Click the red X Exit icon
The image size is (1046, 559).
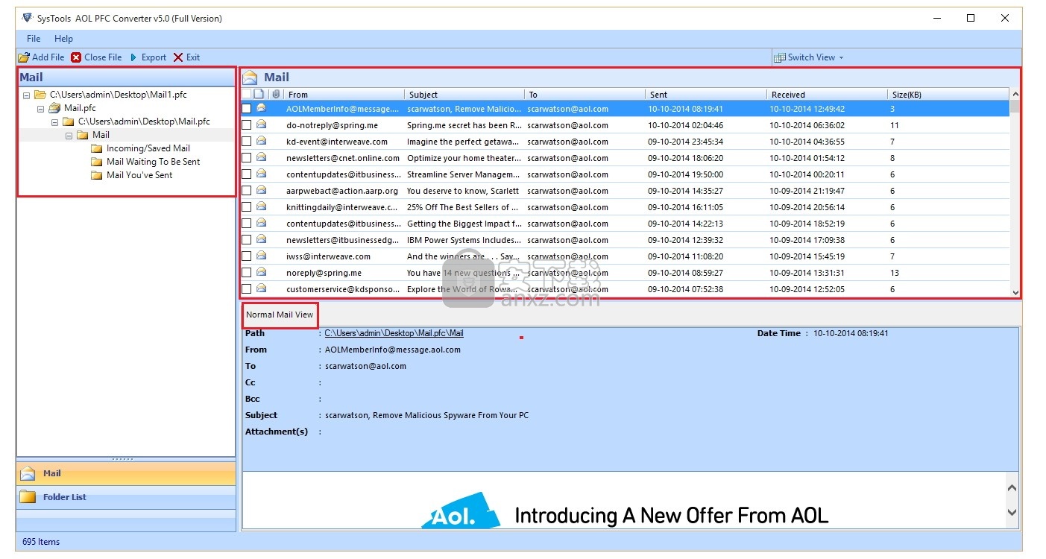(178, 57)
